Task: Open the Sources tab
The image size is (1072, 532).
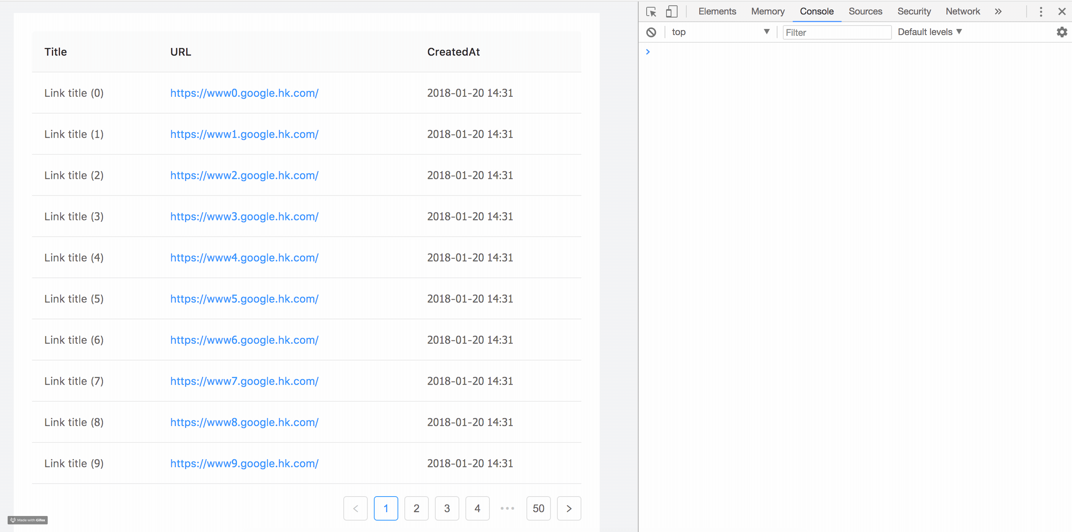Action: [x=865, y=12]
